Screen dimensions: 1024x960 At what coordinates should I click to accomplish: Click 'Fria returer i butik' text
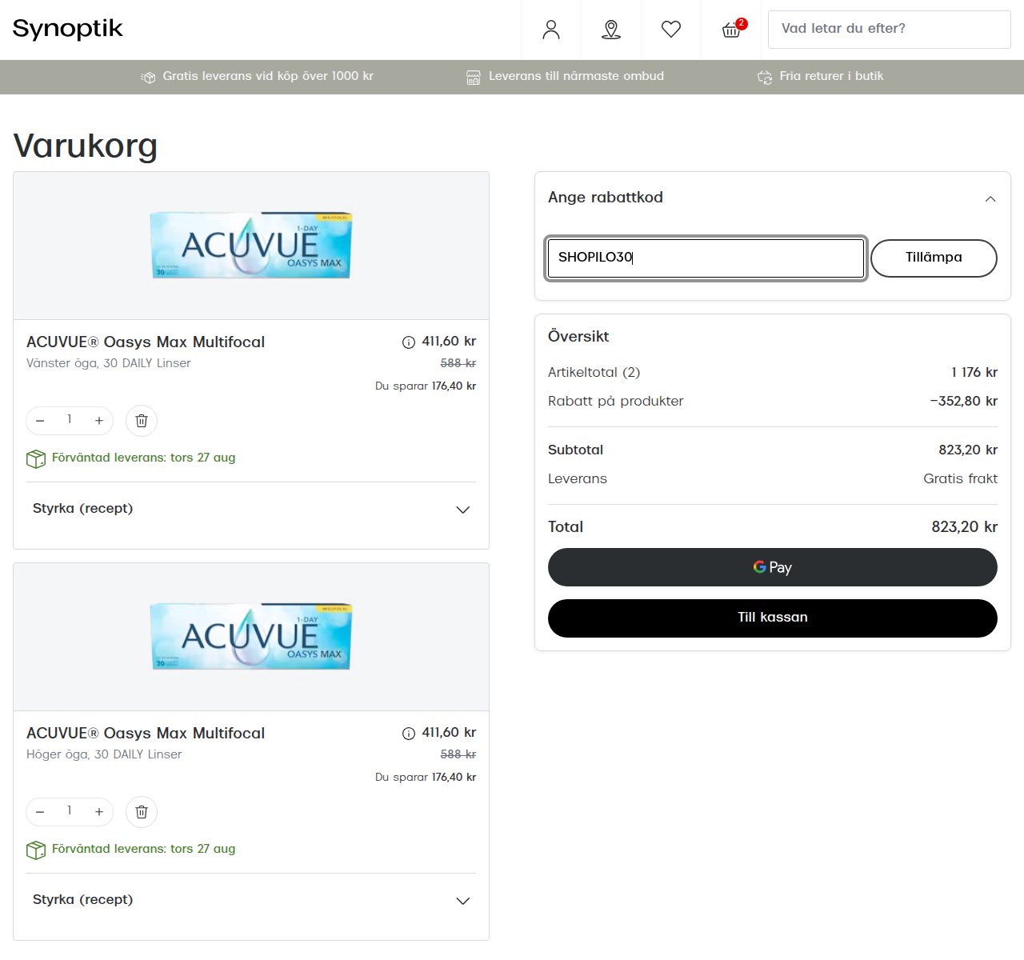[831, 76]
